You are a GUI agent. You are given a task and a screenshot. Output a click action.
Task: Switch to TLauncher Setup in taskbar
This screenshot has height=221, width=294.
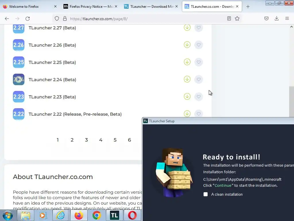click(114, 215)
